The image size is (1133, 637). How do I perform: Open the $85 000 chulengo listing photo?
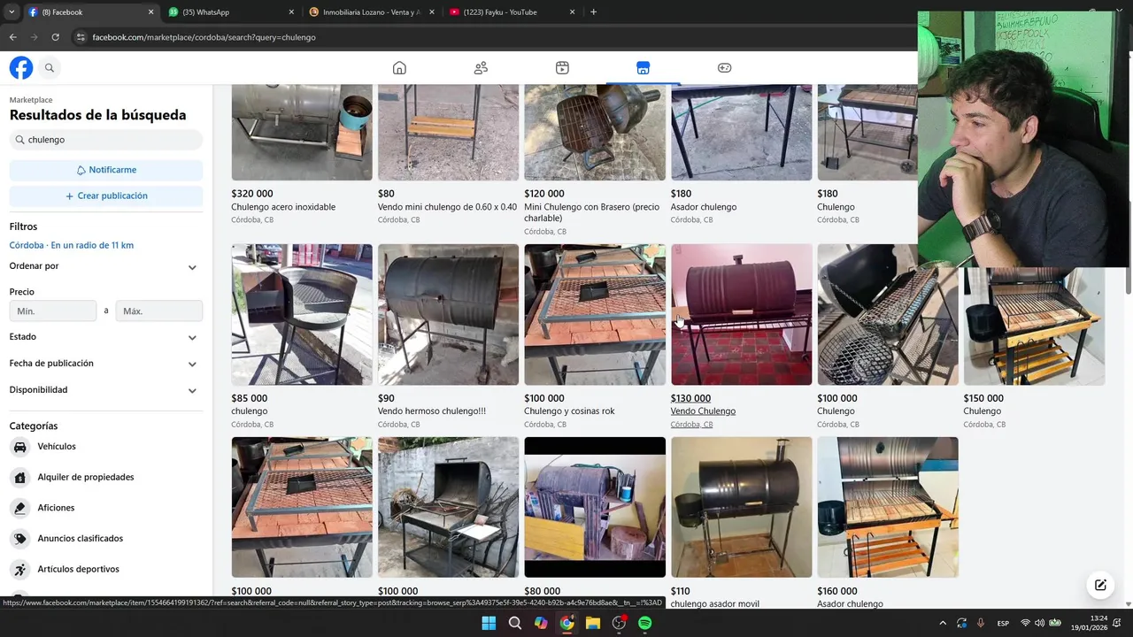(x=302, y=315)
